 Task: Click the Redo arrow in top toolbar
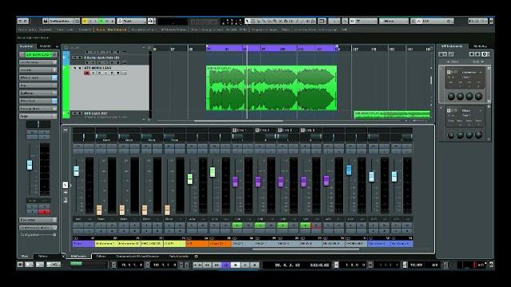click(x=26, y=21)
